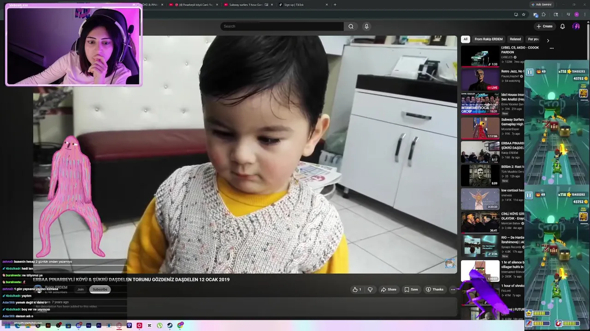Open RIO De Hardasan video thumbnail
The width and height of the screenshot is (590, 331).
pos(480,246)
